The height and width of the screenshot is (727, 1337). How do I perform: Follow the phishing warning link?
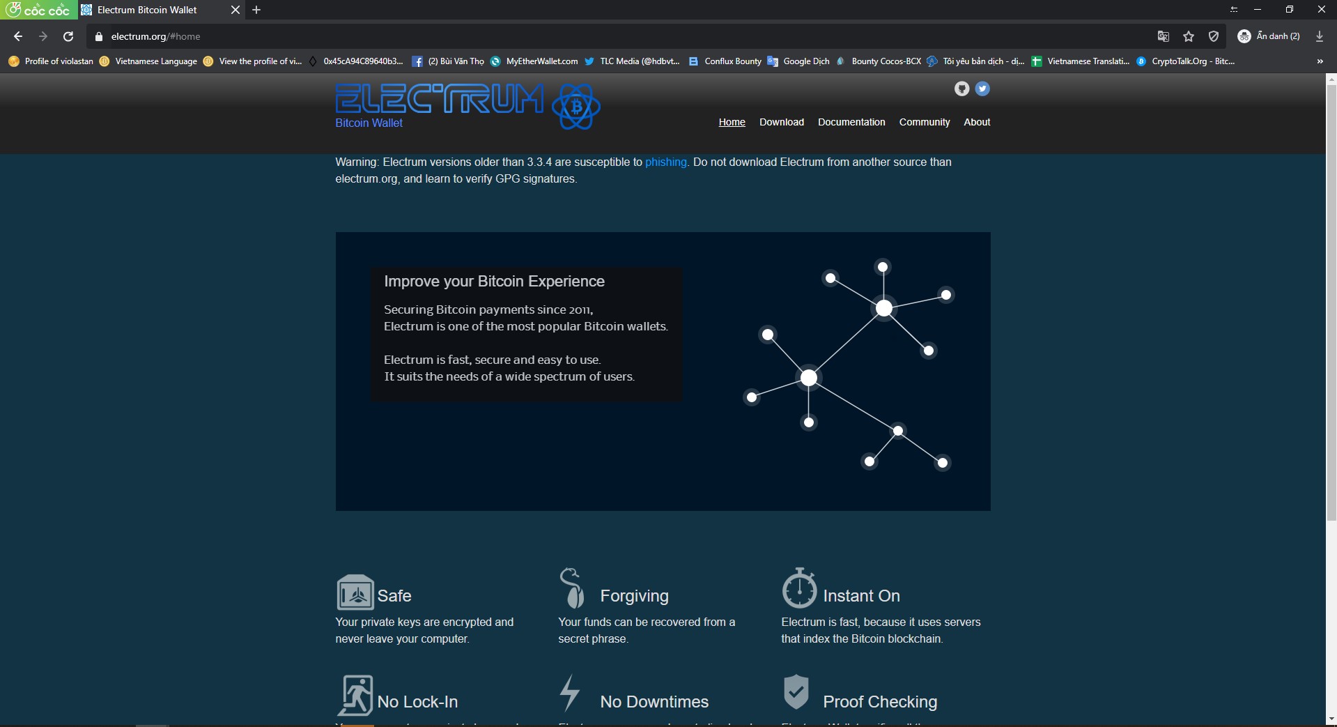(665, 162)
